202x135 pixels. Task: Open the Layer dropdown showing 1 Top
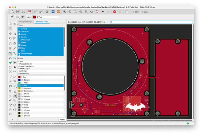(47, 16)
